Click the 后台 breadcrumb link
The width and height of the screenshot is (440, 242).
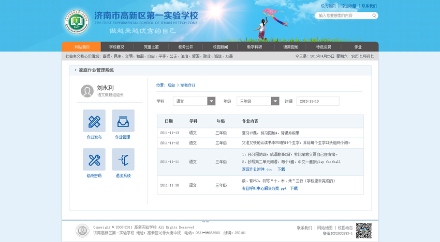coord(171,85)
